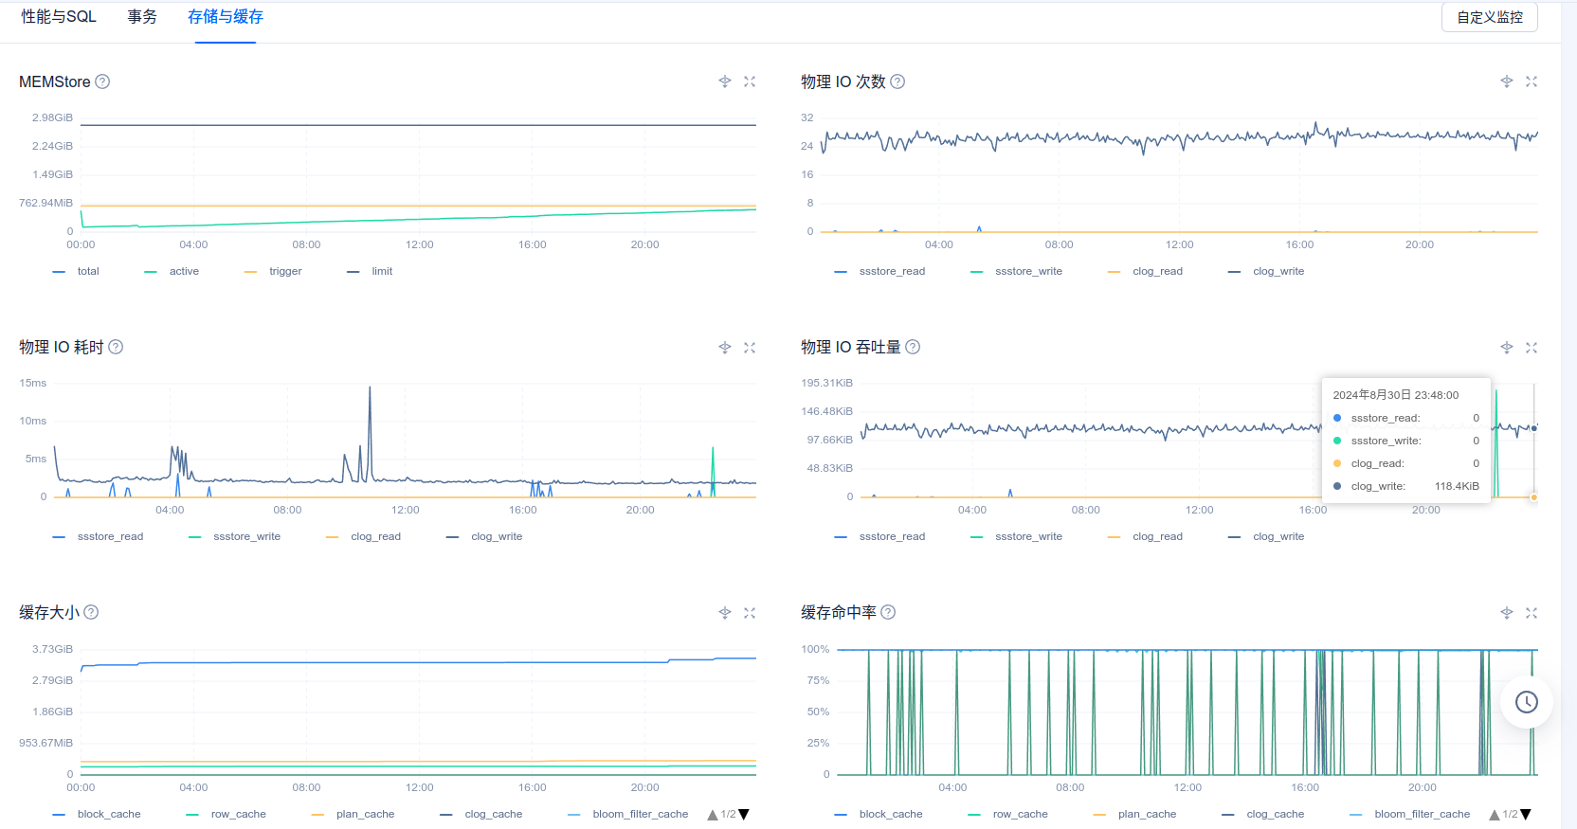Switch to 性能与SQL tab
The image size is (1577, 829).
pos(59,17)
